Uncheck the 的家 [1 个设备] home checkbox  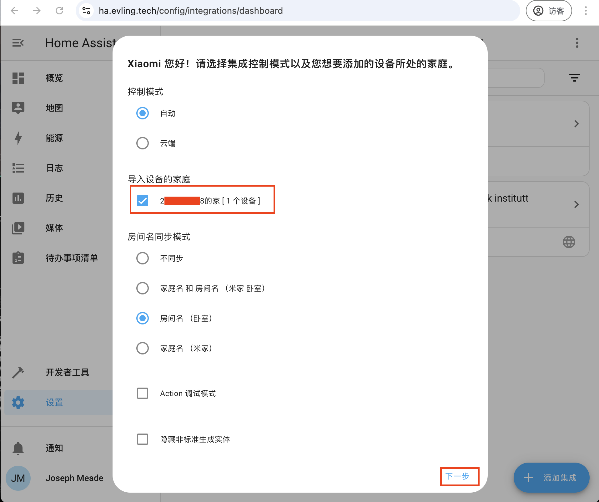(x=143, y=201)
